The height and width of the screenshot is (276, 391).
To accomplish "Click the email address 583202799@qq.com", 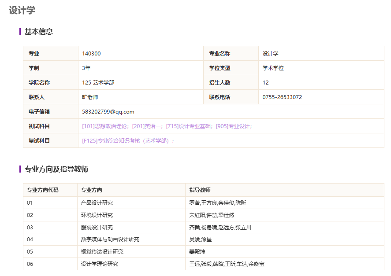I will click(108, 112).
